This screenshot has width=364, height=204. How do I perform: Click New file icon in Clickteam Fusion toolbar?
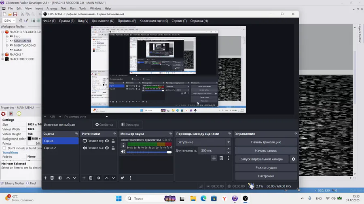4,15
